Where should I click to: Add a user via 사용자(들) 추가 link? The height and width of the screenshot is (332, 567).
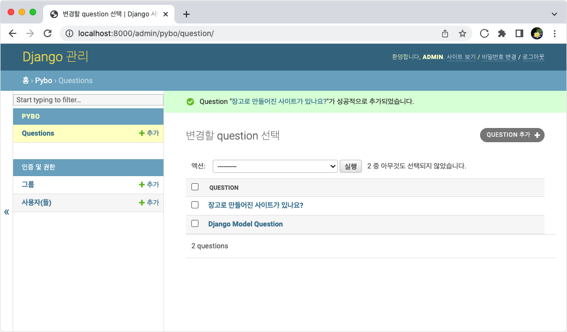click(149, 202)
